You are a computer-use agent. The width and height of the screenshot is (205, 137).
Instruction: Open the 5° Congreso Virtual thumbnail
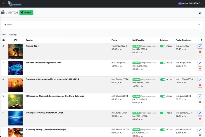[x=16, y=118]
